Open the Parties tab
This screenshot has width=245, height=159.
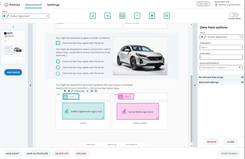pos(15,5)
